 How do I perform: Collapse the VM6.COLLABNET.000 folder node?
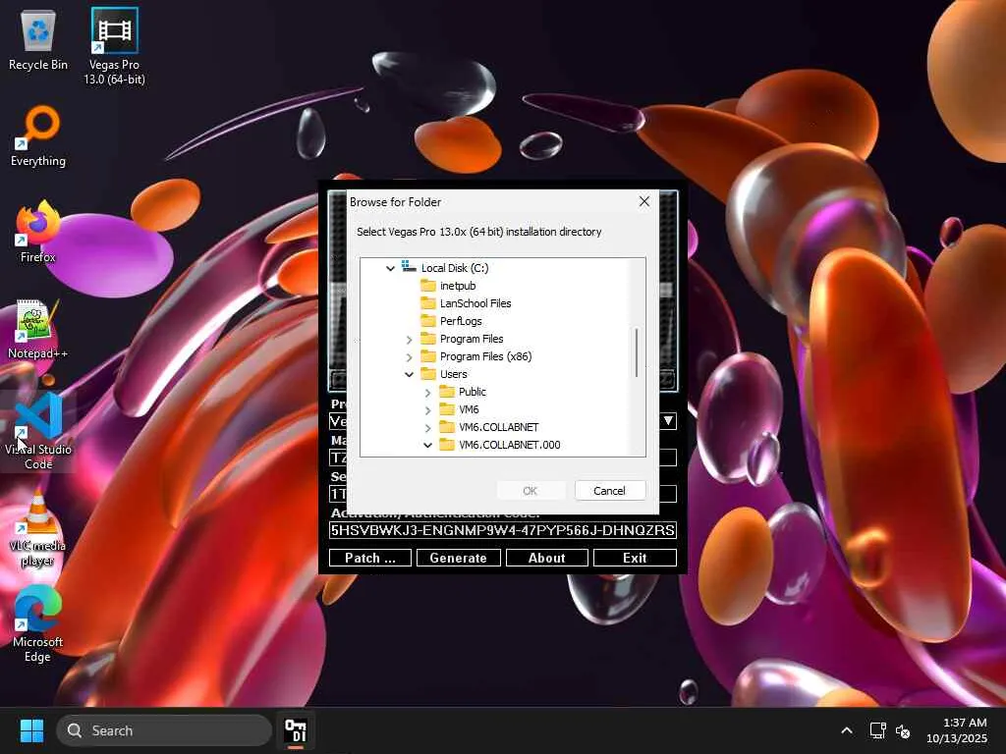(x=428, y=445)
